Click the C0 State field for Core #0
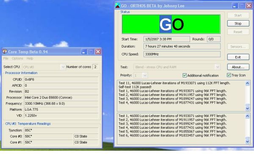 click(x=86, y=136)
